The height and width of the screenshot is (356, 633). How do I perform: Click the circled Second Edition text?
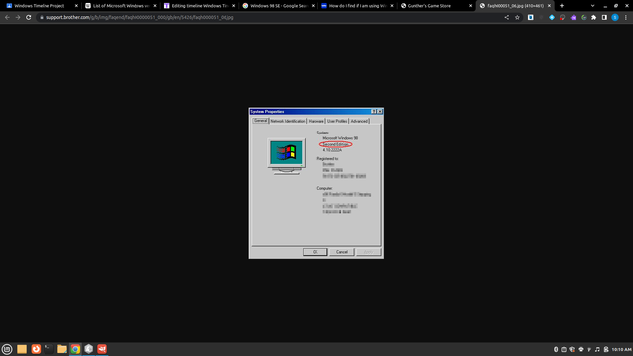click(336, 144)
